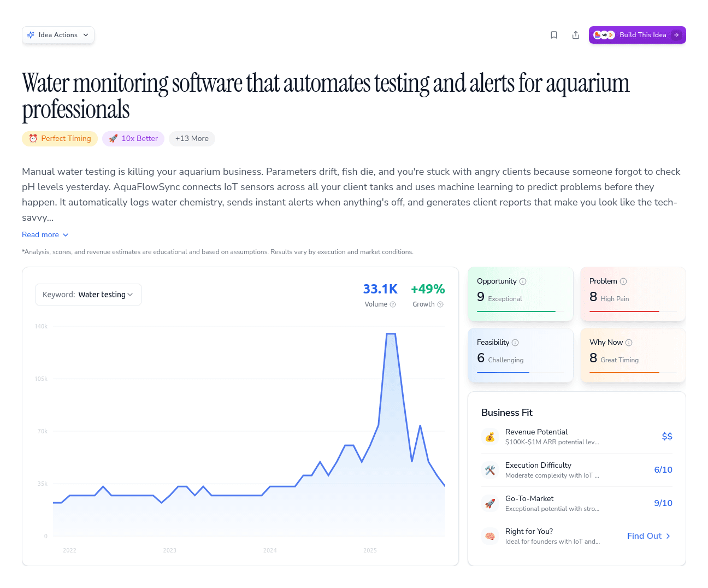Screen dimensions: 708x588
Task: Click the info icon next to Opportunity score
Action: [x=523, y=281]
